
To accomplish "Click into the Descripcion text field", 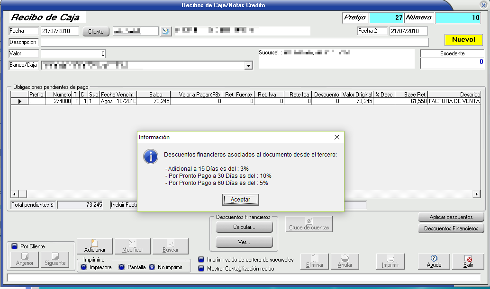I will pyautogui.click(x=234, y=43).
